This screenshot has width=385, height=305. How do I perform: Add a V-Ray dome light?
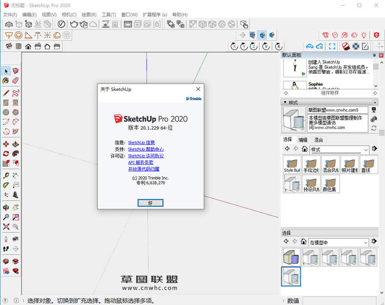tap(57, 35)
